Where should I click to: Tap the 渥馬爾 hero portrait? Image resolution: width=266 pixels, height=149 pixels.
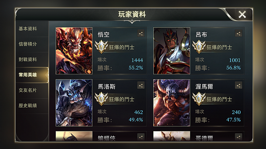172,103
